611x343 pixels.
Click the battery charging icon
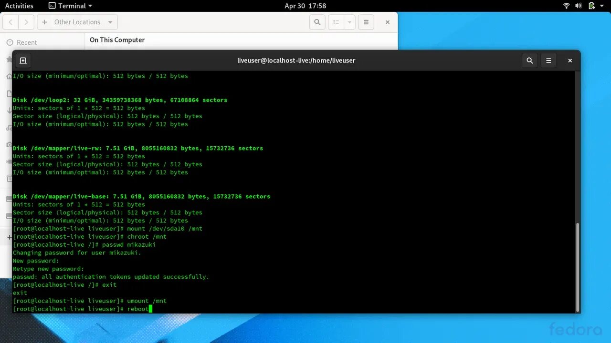591,6
